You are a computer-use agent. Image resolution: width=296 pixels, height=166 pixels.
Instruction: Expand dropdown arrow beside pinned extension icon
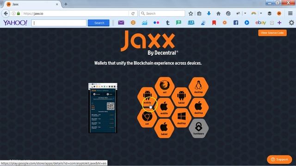(x=245, y=13)
